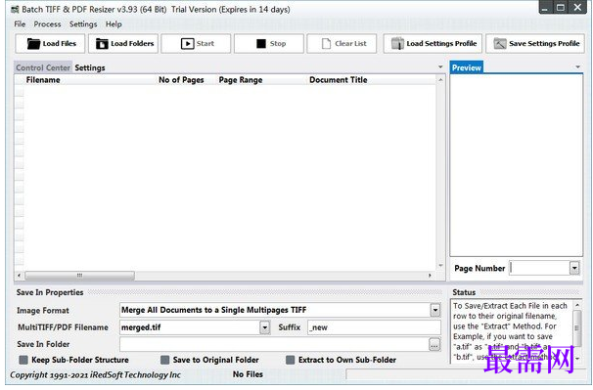Click the horizontal scrollbar thumb of file list

pyautogui.click(x=79, y=276)
